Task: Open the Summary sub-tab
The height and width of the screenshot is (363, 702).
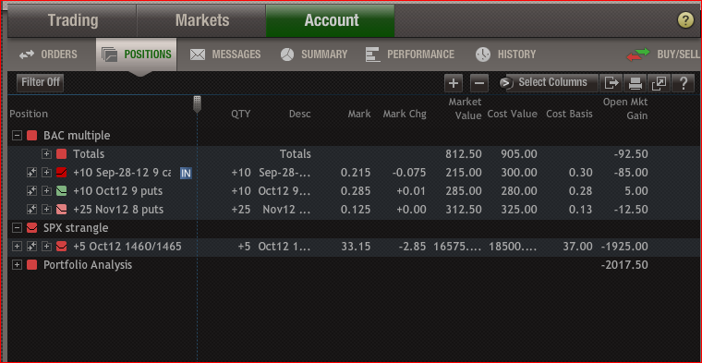Action: [x=314, y=54]
